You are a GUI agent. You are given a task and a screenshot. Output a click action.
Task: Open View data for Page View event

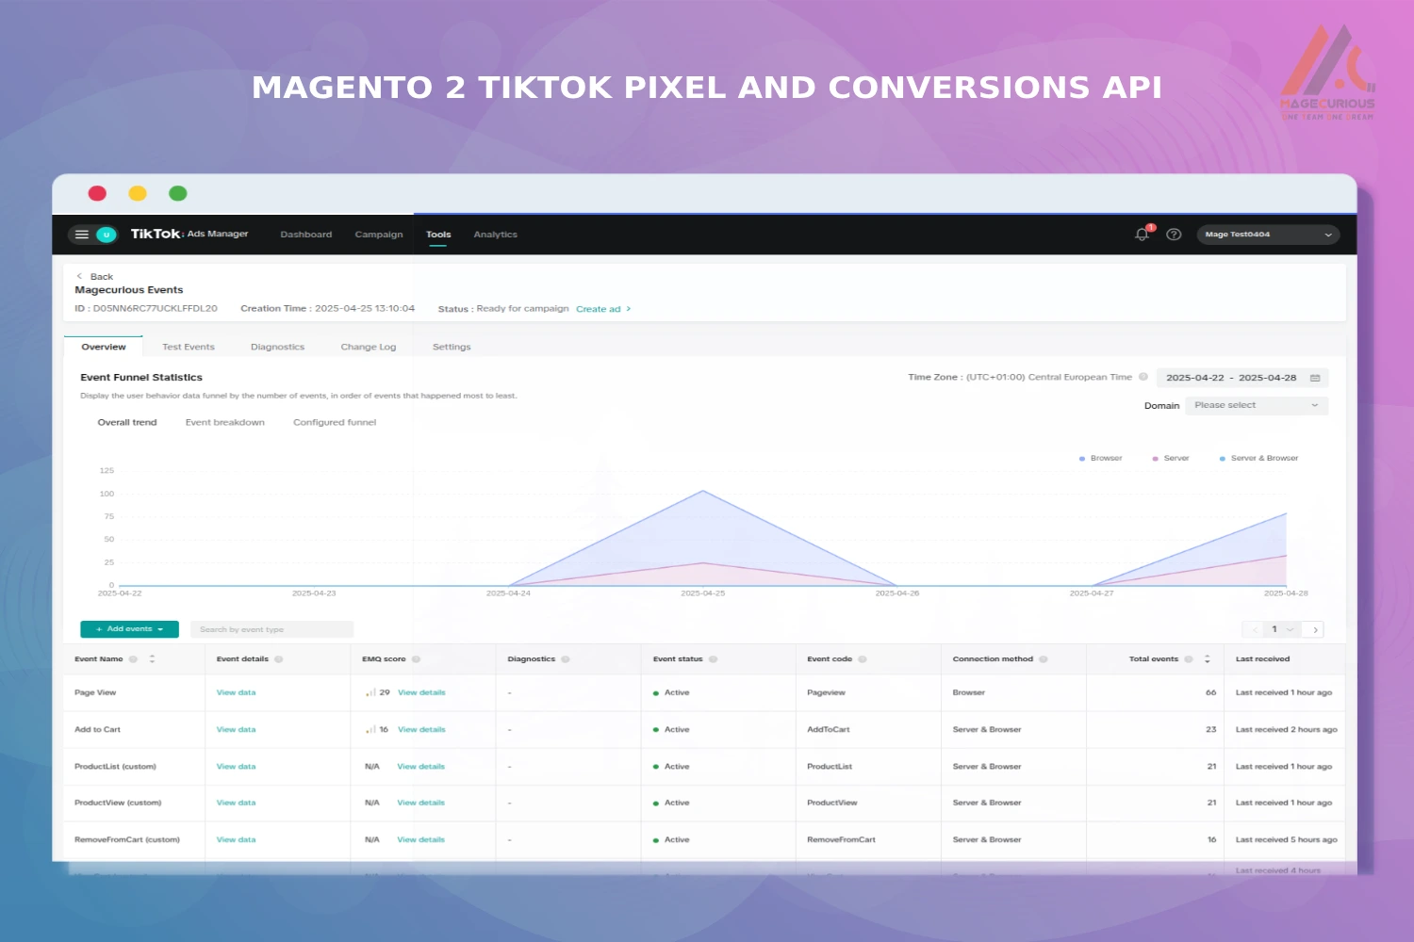pyautogui.click(x=236, y=692)
